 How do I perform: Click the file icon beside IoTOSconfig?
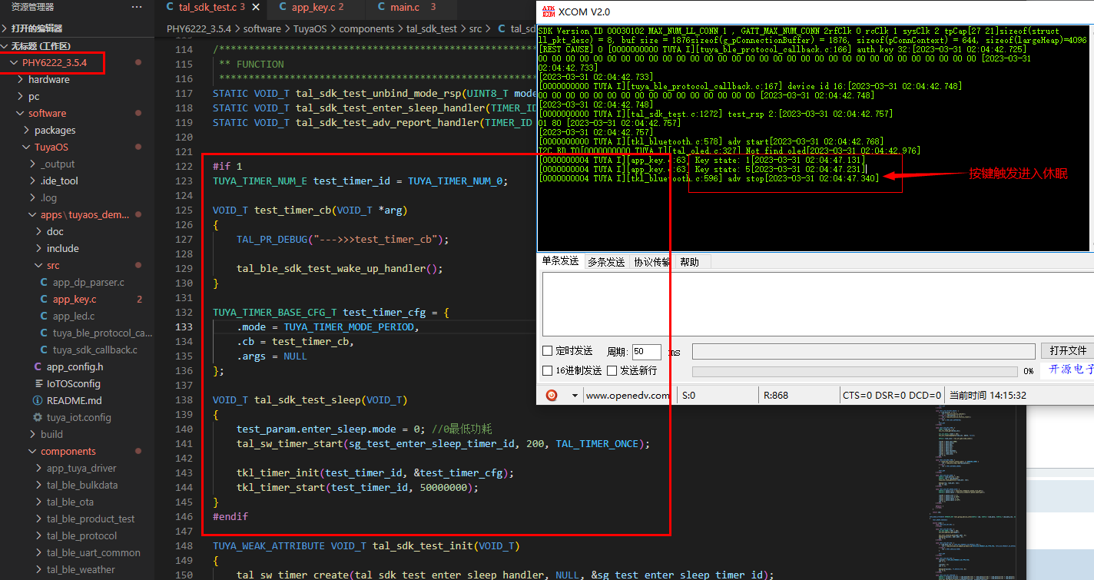[39, 383]
